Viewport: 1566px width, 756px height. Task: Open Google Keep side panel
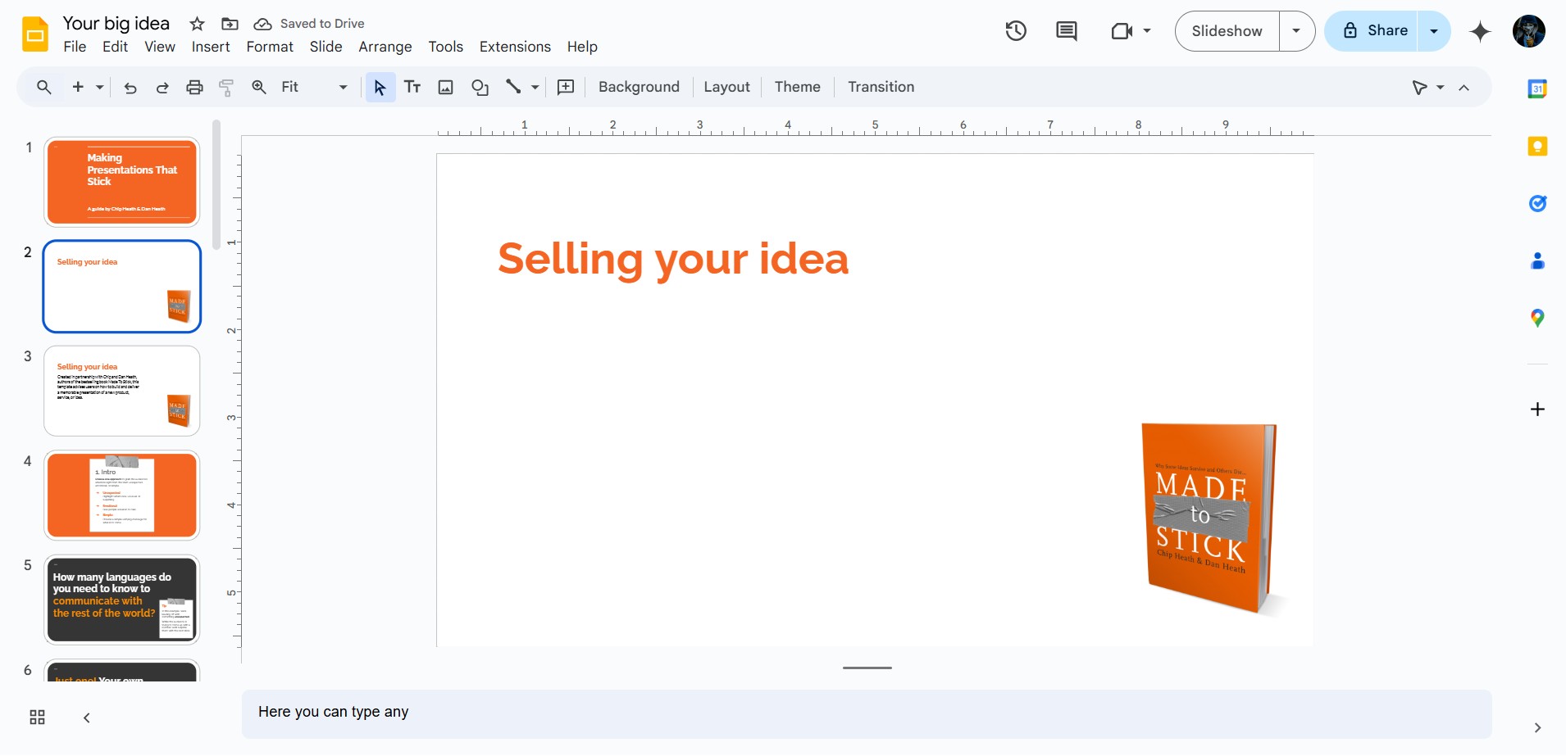coord(1537,147)
